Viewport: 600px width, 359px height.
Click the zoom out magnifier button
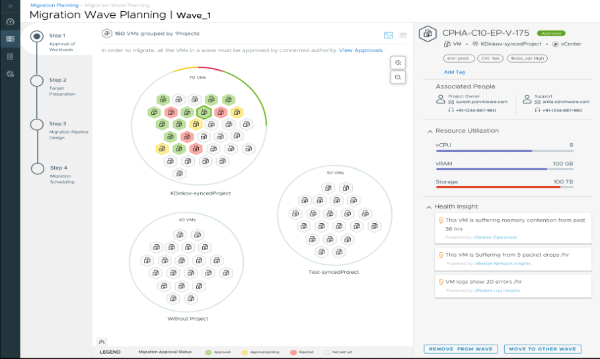coord(398,77)
